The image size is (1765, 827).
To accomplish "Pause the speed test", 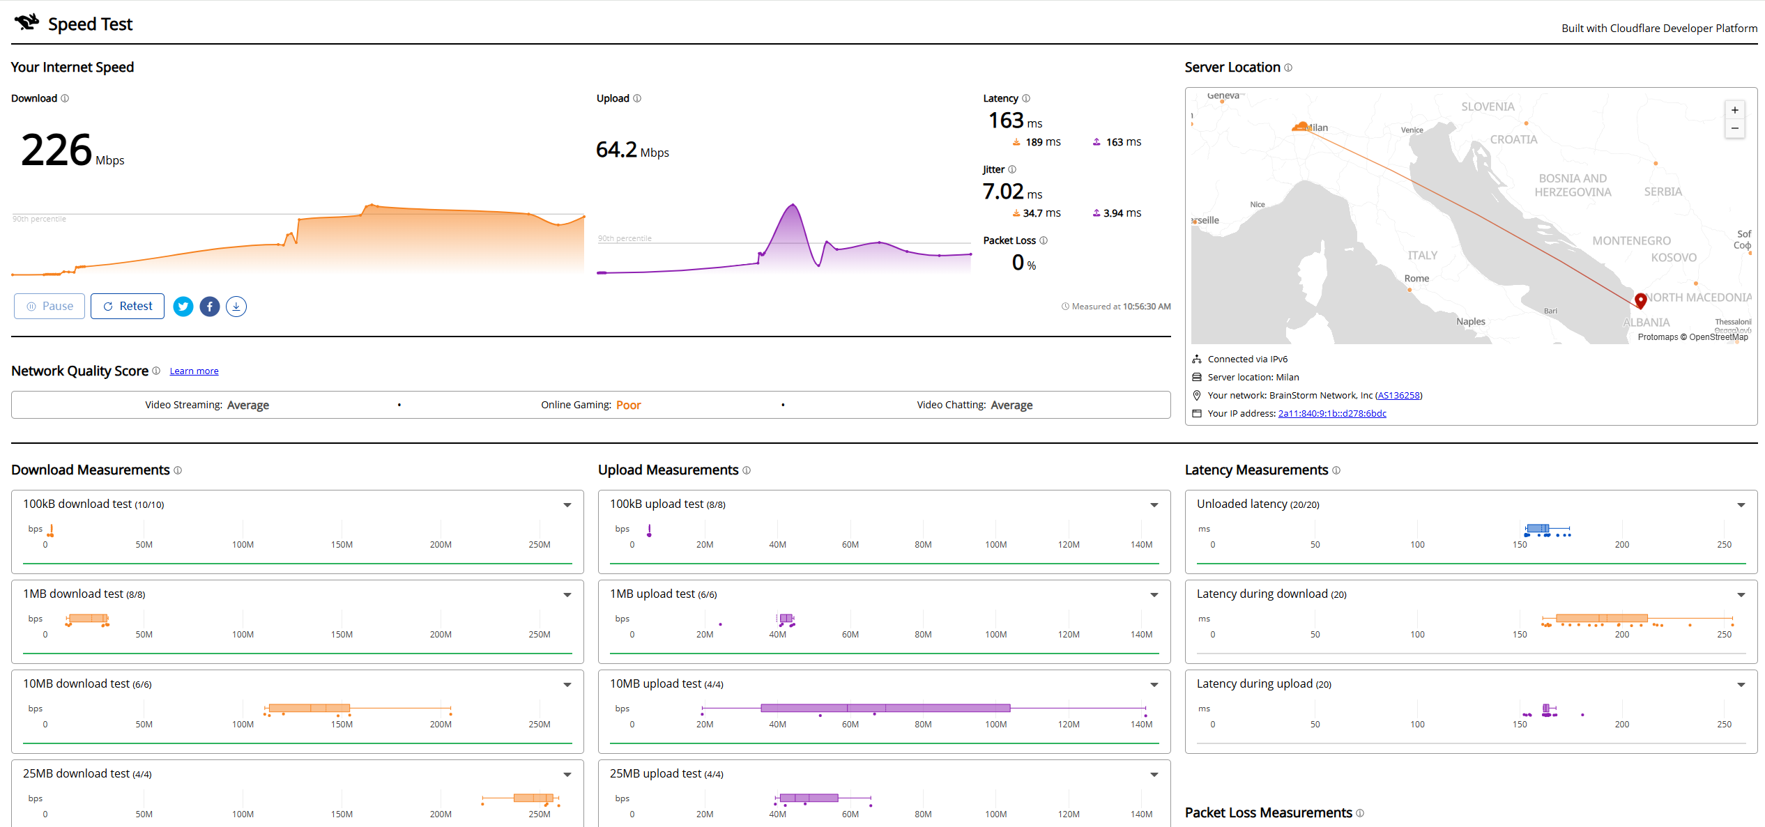I will pos(49,307).
